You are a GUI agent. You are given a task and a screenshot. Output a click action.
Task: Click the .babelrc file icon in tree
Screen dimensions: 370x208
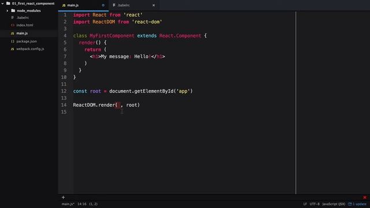[13, 18]
